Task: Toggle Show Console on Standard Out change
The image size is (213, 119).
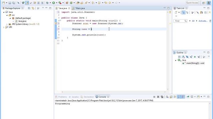Action: pyautogui.click(x=179, y=97)
